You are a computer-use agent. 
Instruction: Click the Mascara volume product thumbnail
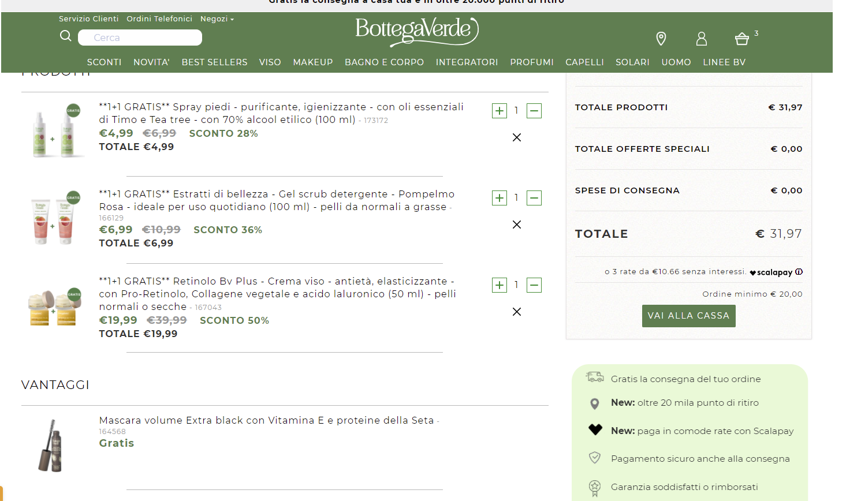click(54, 446)
